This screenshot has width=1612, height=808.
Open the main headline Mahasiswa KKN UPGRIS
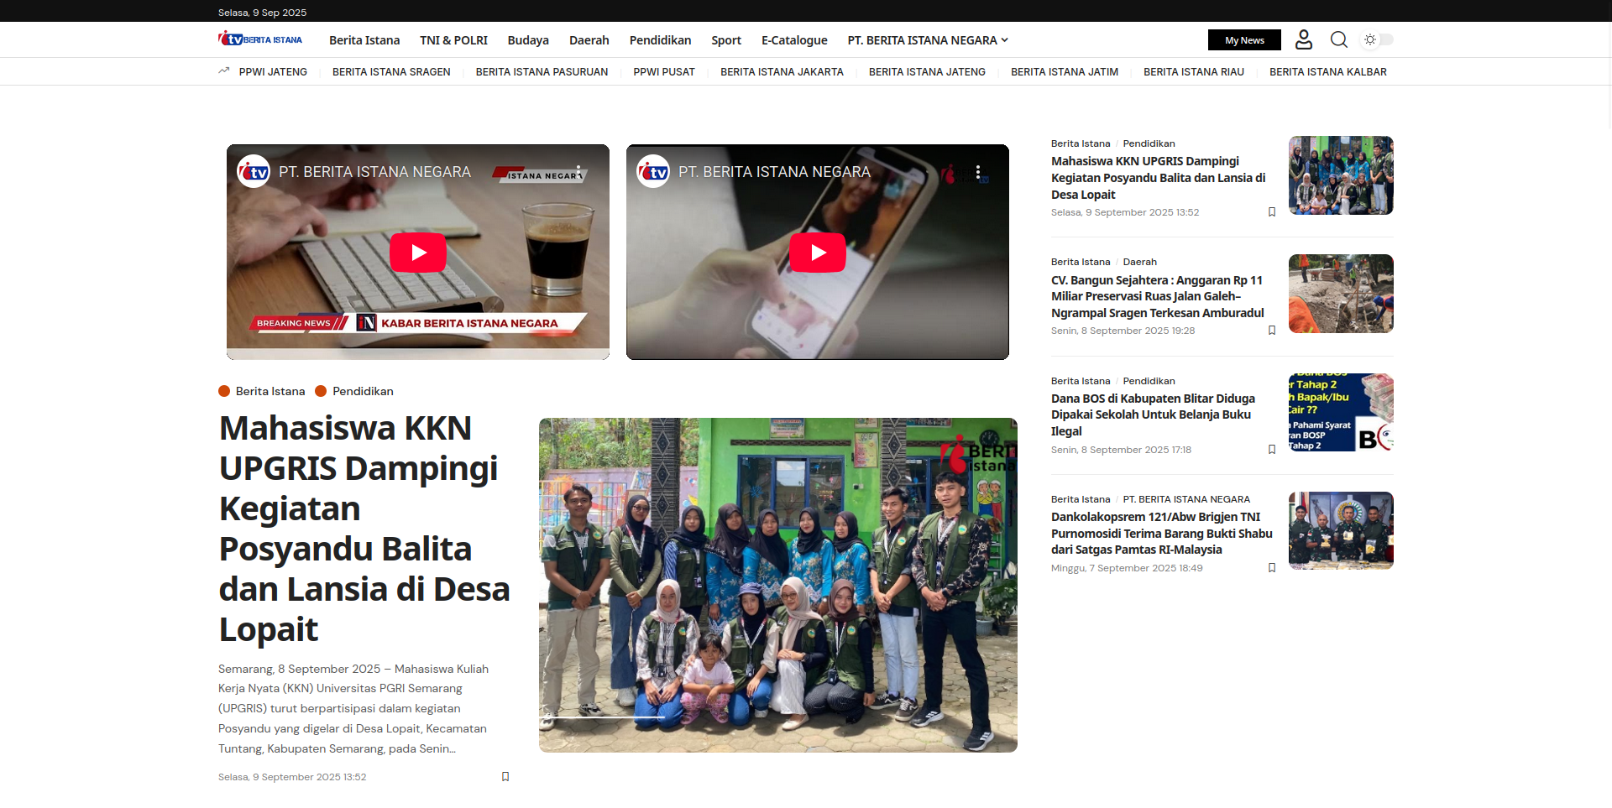pyautogui.click(x=364, y=529)
